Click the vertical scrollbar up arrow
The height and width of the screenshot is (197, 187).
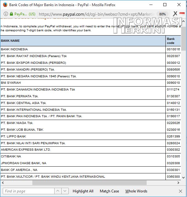tap(184, 21)
